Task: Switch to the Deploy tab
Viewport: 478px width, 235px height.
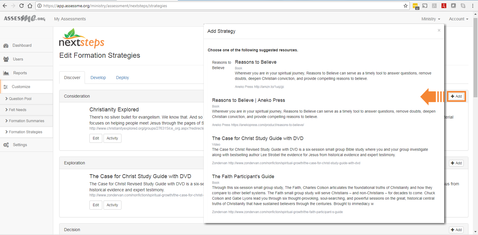Action: pos(122,78)
